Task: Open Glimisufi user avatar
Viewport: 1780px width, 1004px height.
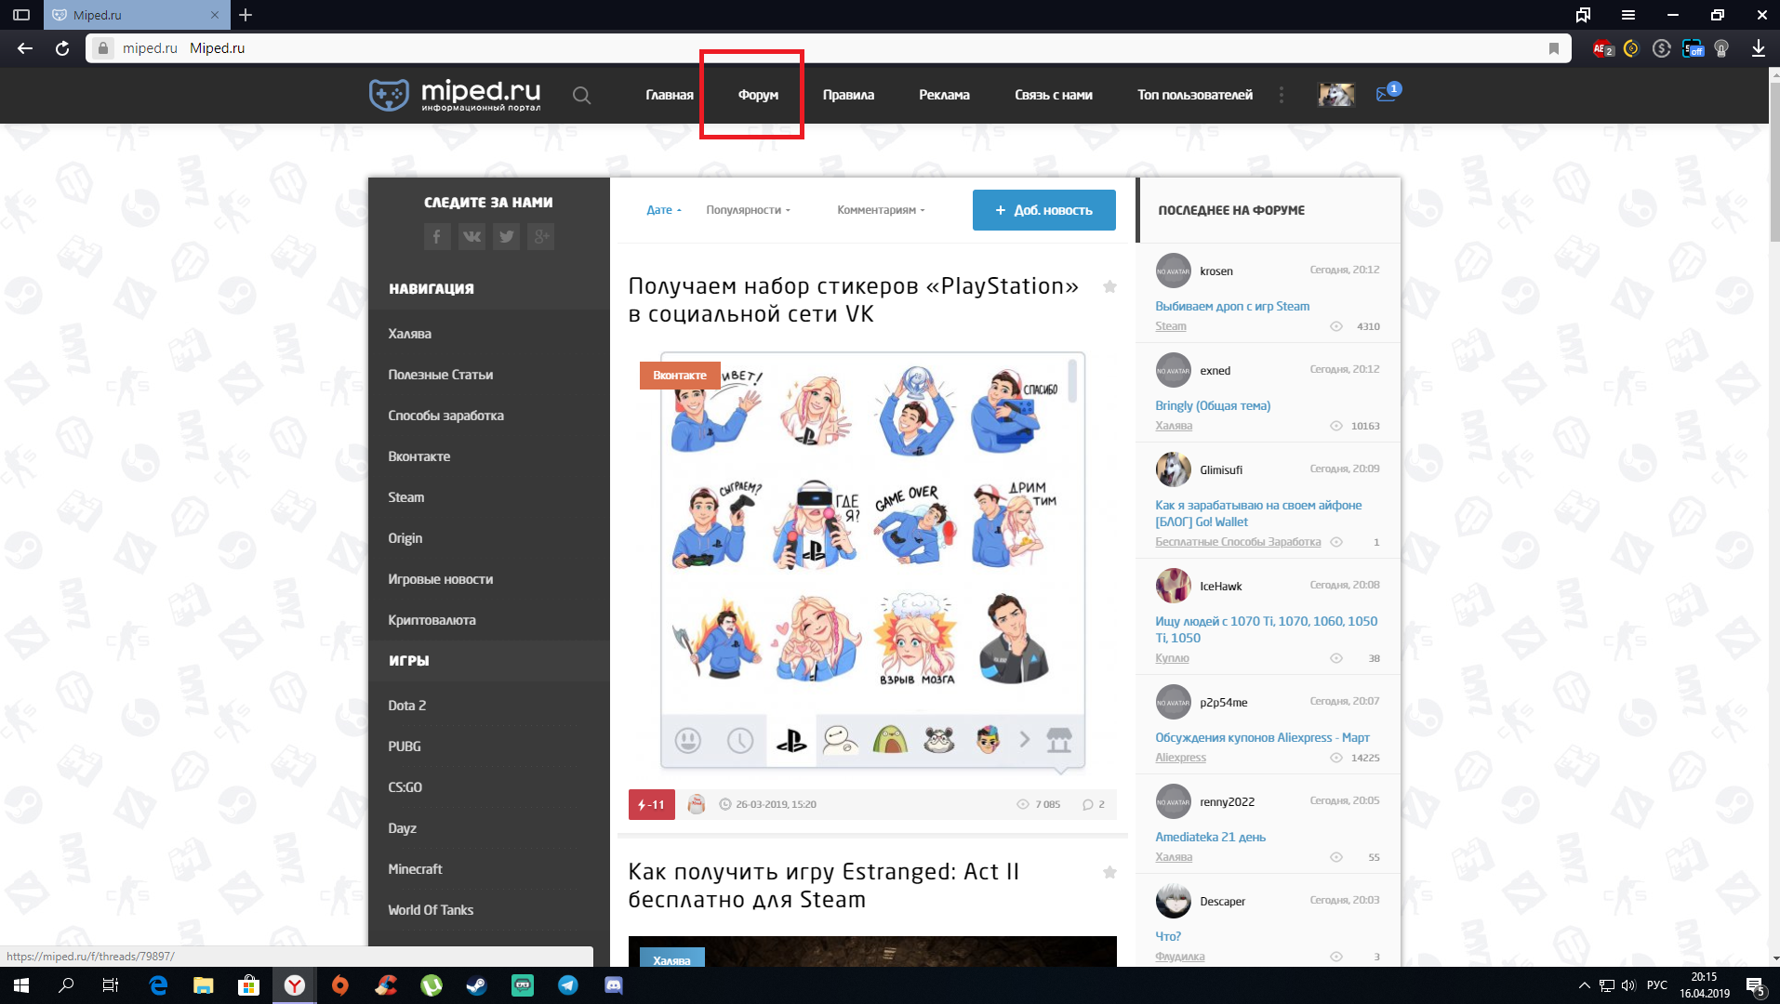Action: click(x=1173, y=469)
